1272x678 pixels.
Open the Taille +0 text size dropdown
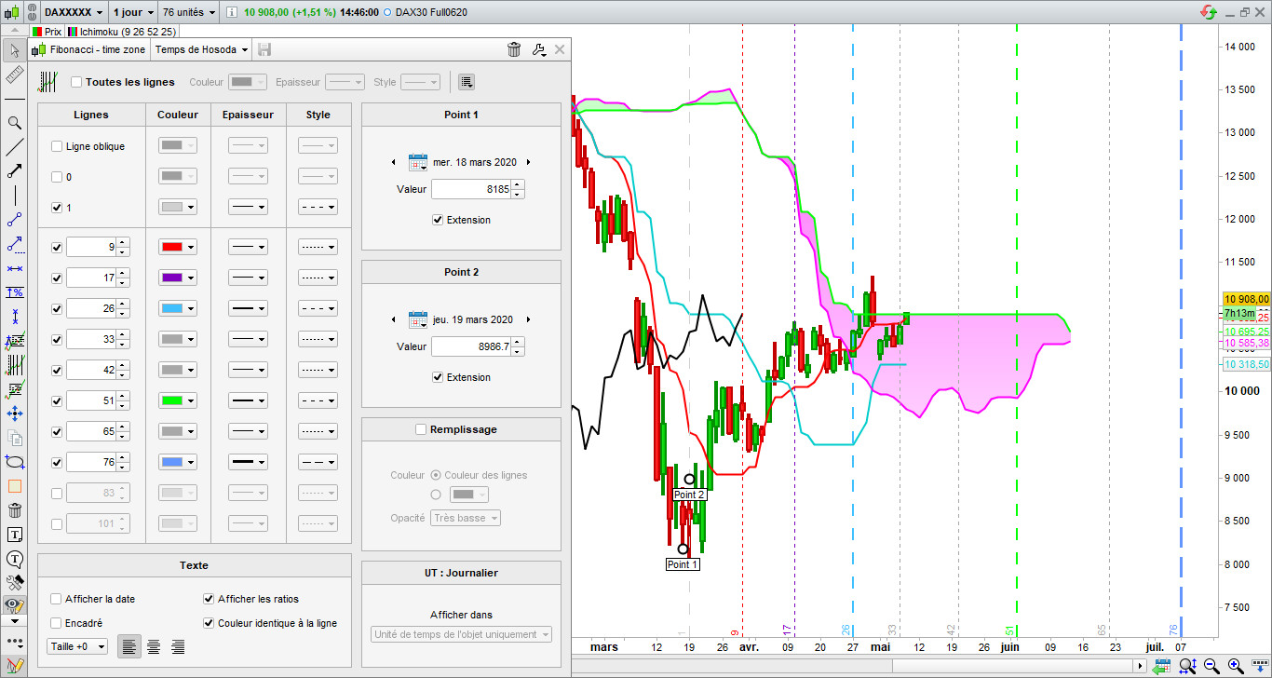tap(77, 646)
